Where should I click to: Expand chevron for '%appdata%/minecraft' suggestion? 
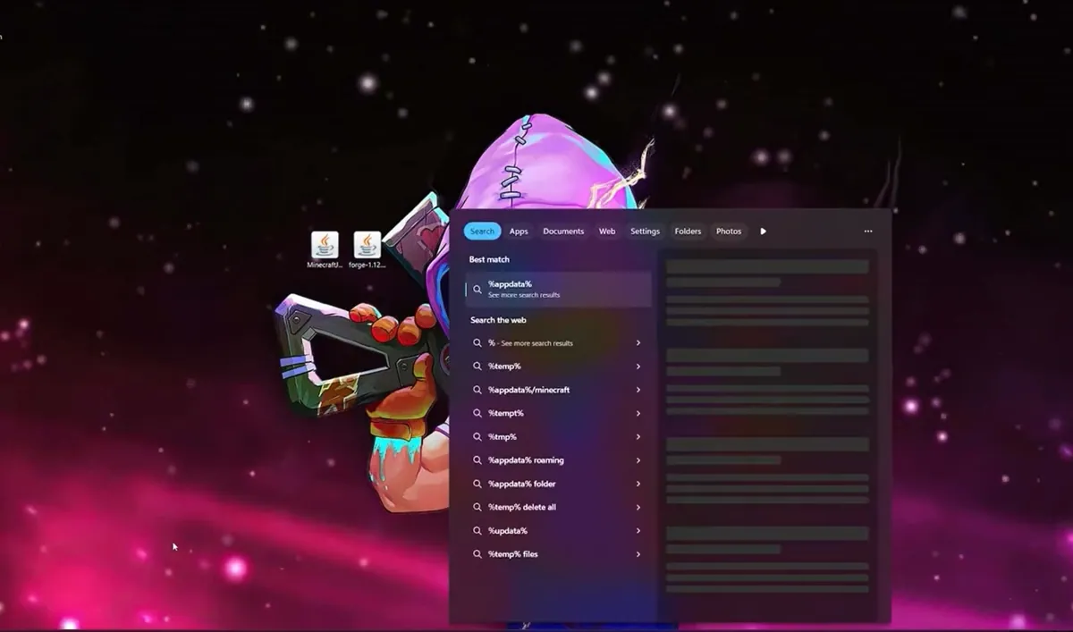tap(638, 390)
